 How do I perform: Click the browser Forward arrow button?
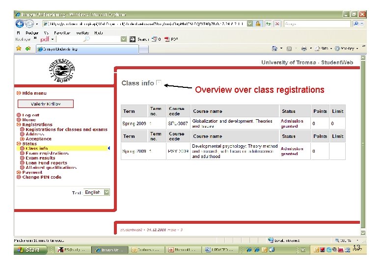pyautogui.click(x=29, y=24)
